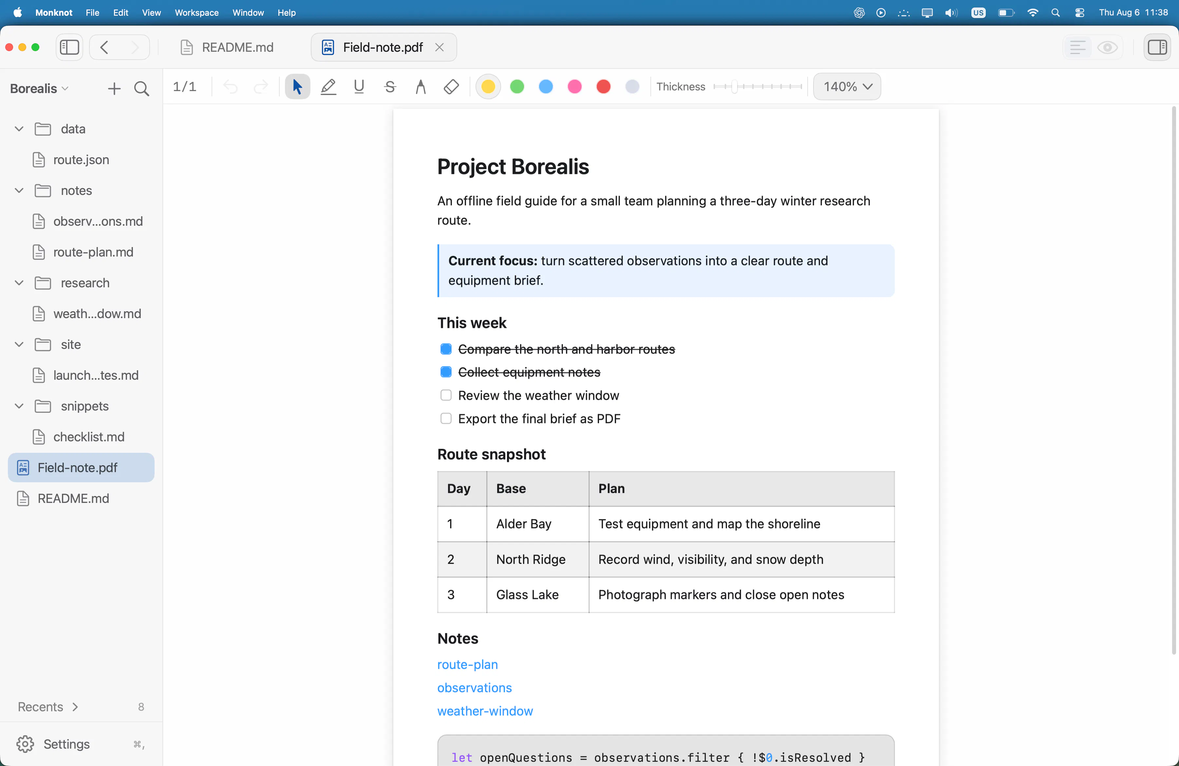
Task: Pick the blue annotation color
Action: [x=546, y=87]
